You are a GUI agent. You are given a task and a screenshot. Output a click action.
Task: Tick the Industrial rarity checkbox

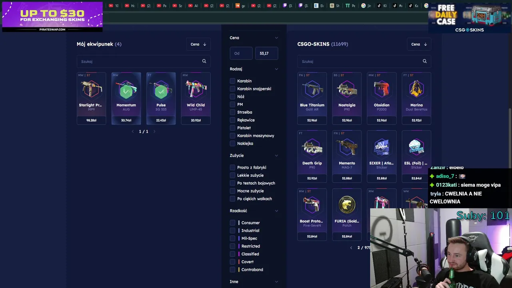232,230
